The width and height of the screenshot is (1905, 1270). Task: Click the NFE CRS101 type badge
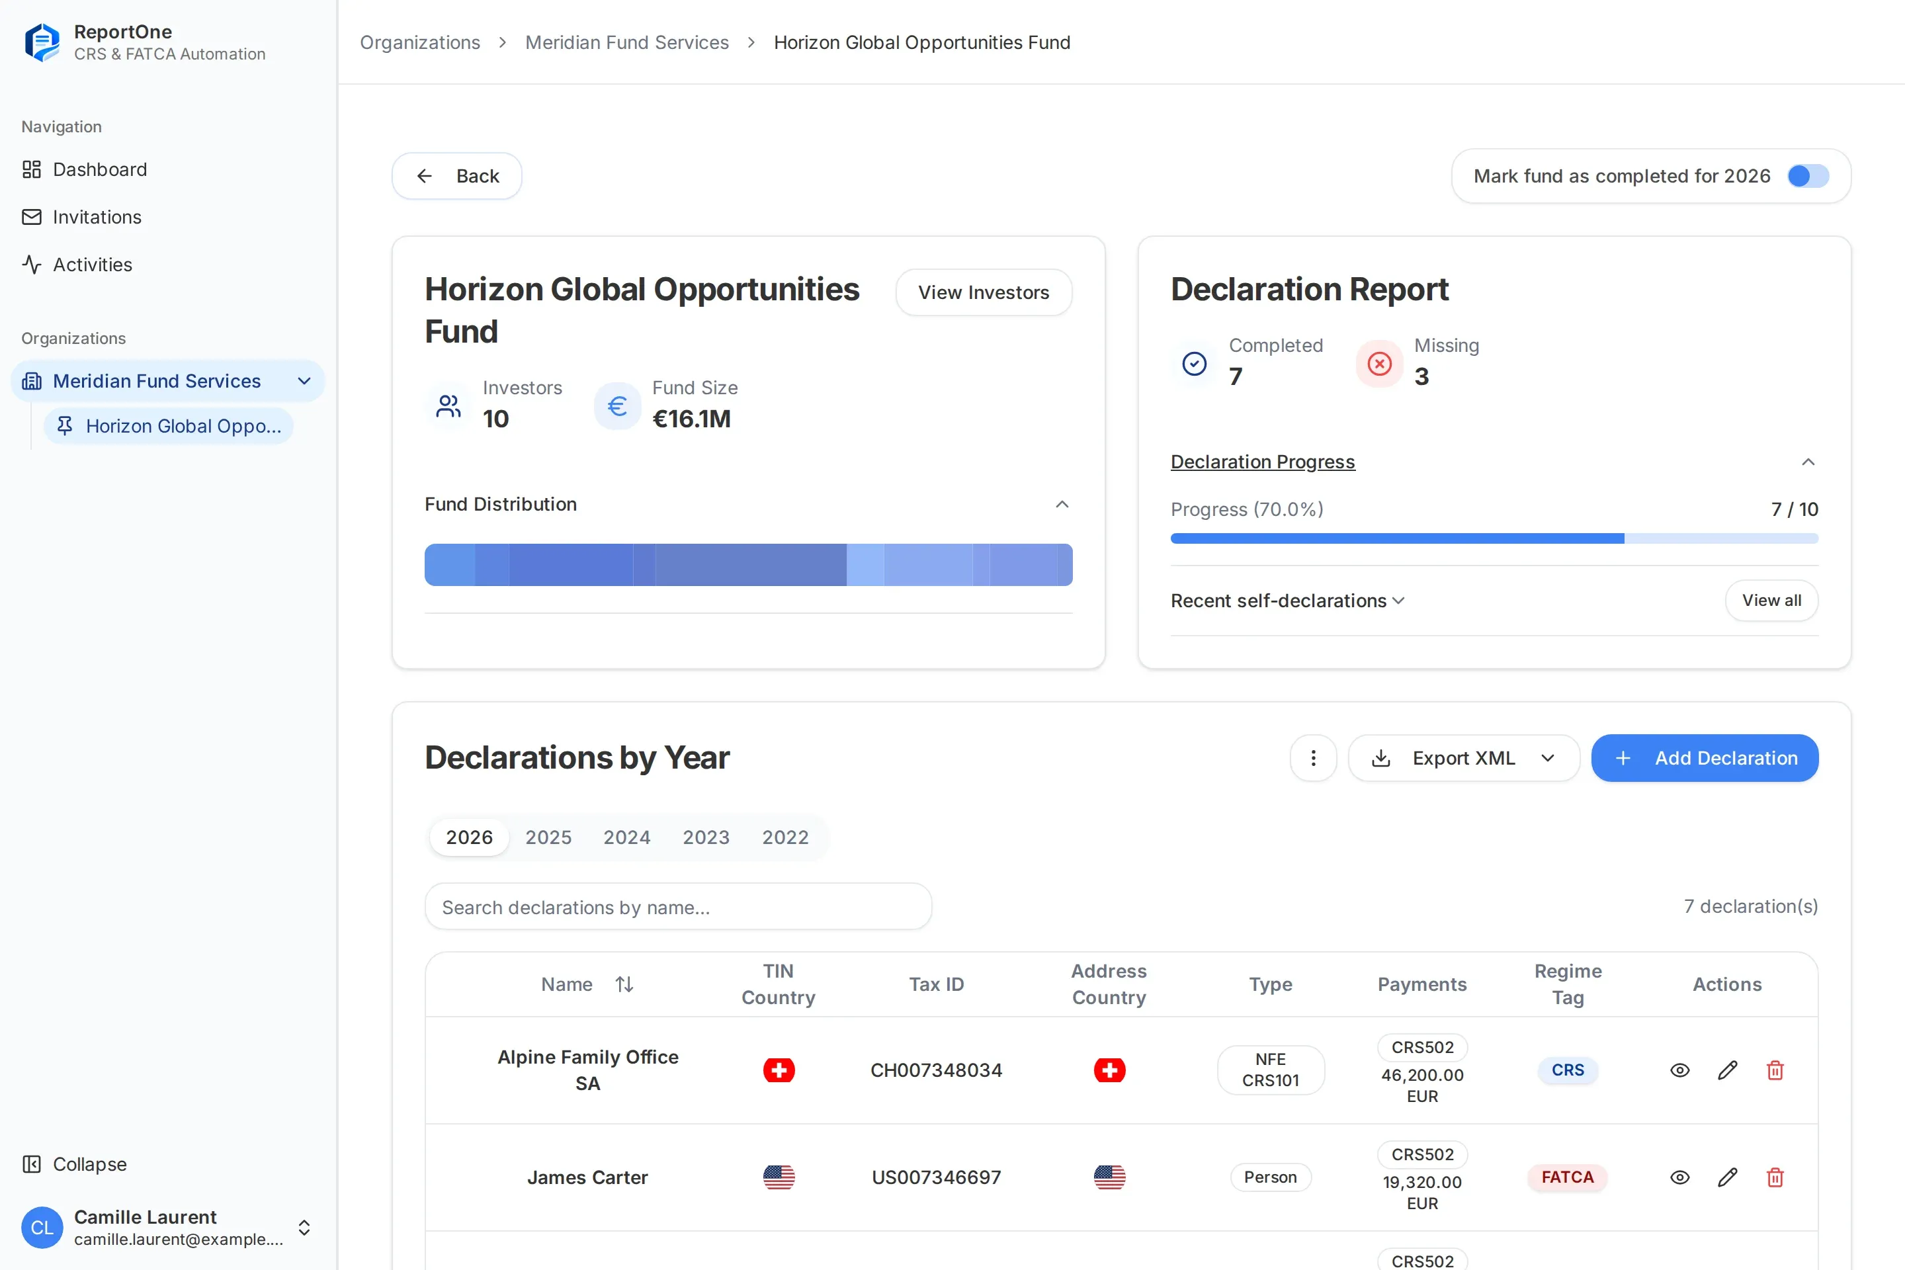(1270, 1070)
